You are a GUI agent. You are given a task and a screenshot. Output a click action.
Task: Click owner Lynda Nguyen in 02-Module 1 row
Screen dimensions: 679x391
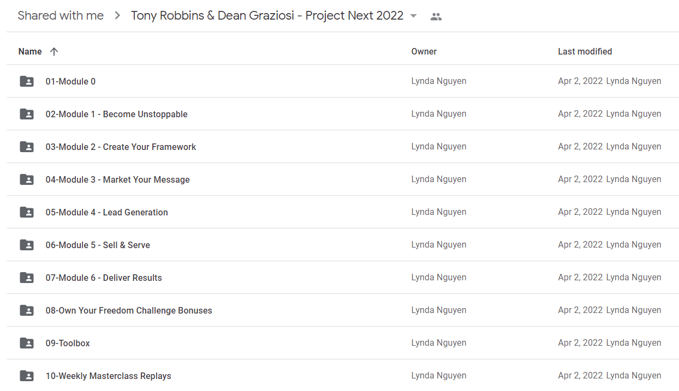coord(439,114)
